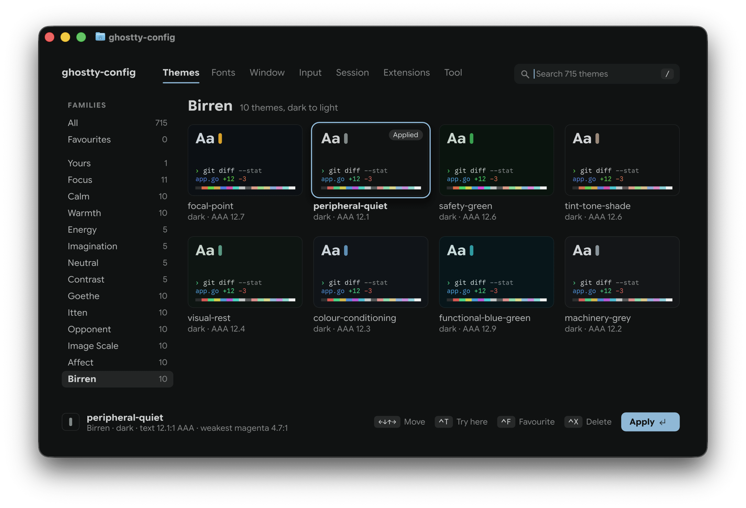Image resolution: width=746 pixels, height=508 pixels.
Task: Focus the Search 715 themes field
Action: coord(596,74)
